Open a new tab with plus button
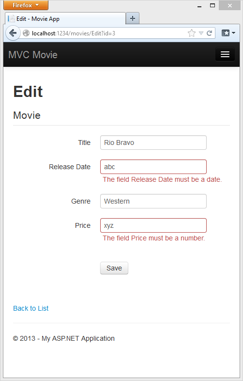The height and width of the screenshot is (381, 243). coord(133,18)
